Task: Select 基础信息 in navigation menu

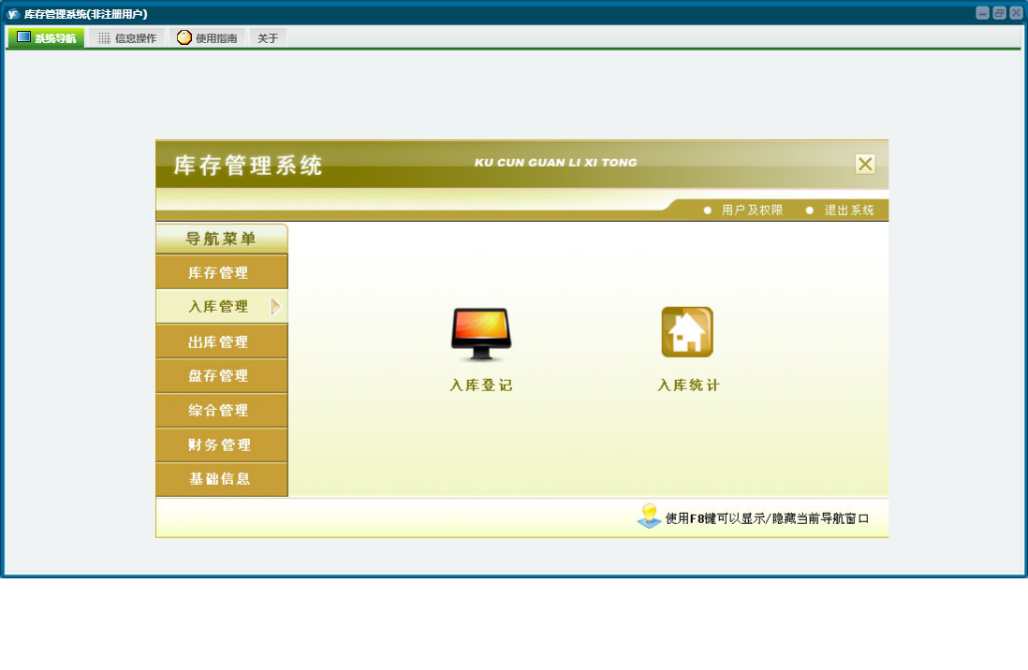Action: (x=222, y=479)
